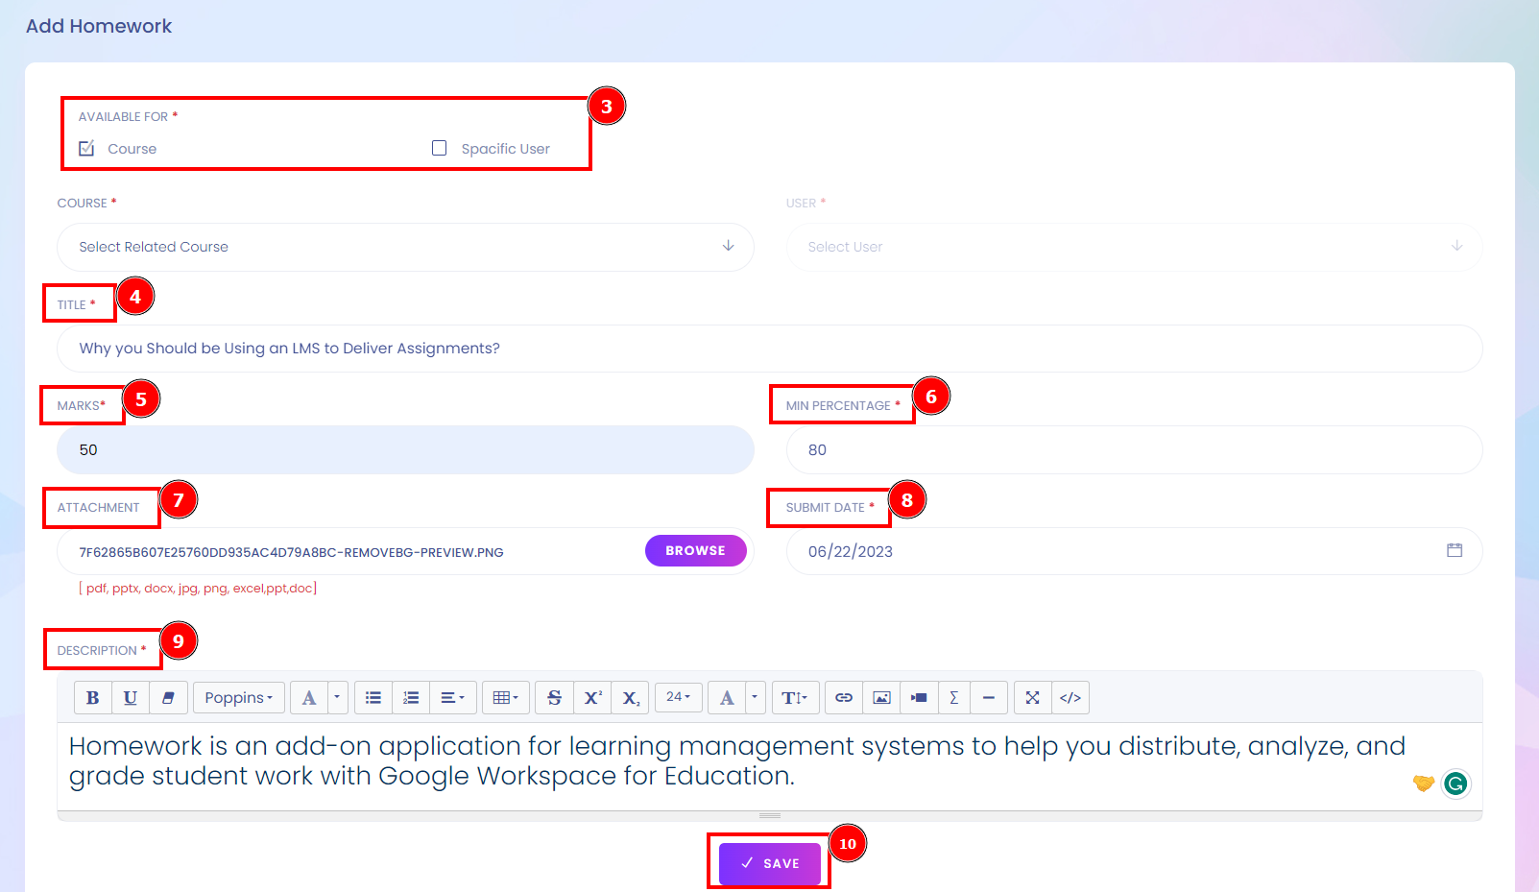
Task: Click the Spacific User label text
Action: (x=506, y=149)
